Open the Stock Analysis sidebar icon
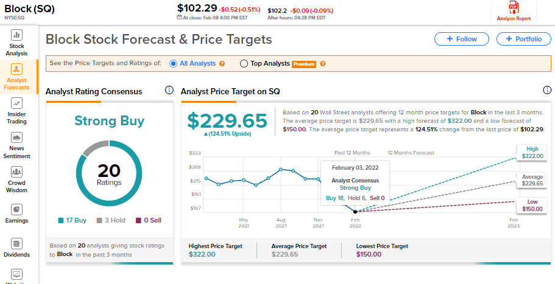 click(x=17, y=35)
